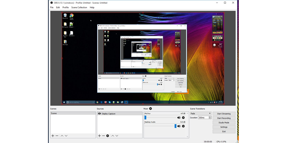The height and width of the screenshot is (143, 286).
Task: Hide the Display Capture source via eye icon
Action: [x=99, y=113]
